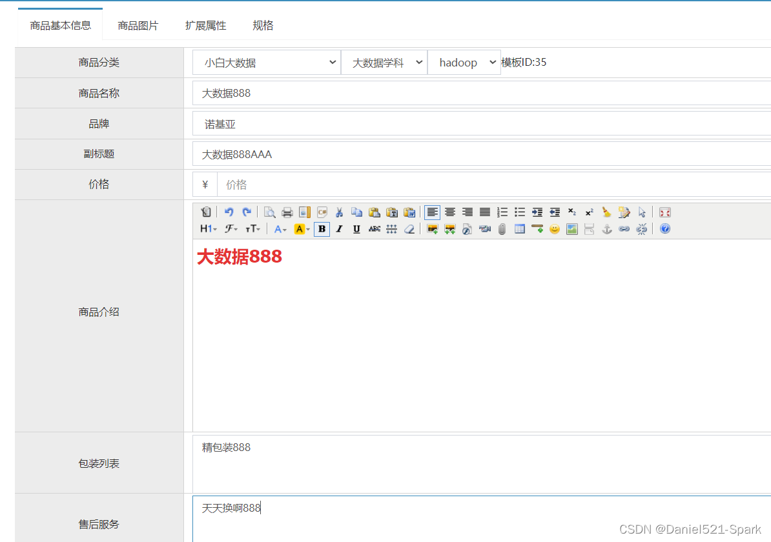Open the text color picker

tap(280, 228)
